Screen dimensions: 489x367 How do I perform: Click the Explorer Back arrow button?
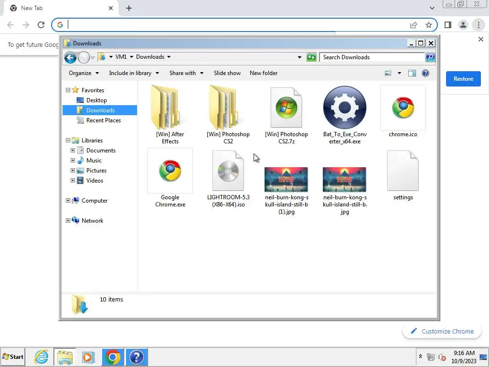(x=70, y=57)
